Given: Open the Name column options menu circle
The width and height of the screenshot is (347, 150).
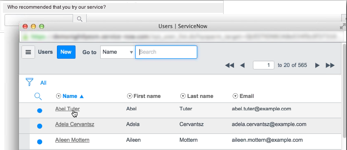Looking at the screenshot, I should click(x=59, y=96).
